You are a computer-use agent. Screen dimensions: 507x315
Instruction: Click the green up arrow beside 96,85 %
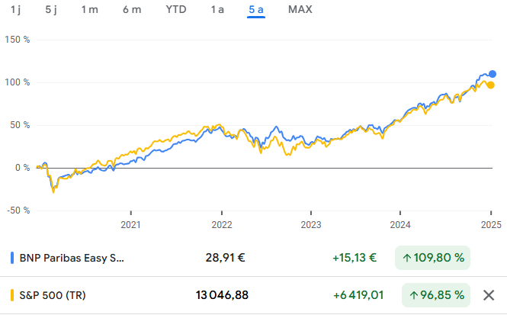pyautogui.click(x=412, y=294)
